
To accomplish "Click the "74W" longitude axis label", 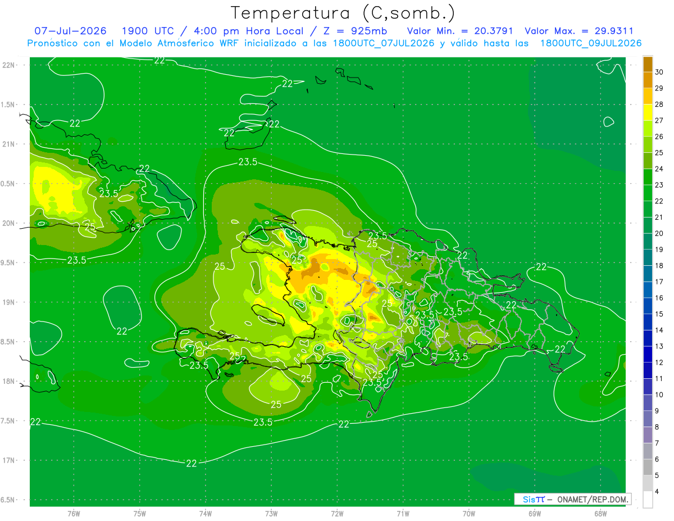I will [205, 513].
